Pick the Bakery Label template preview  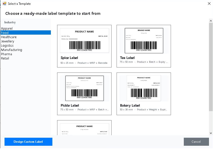pyautogui.click(x=144, y=88)
